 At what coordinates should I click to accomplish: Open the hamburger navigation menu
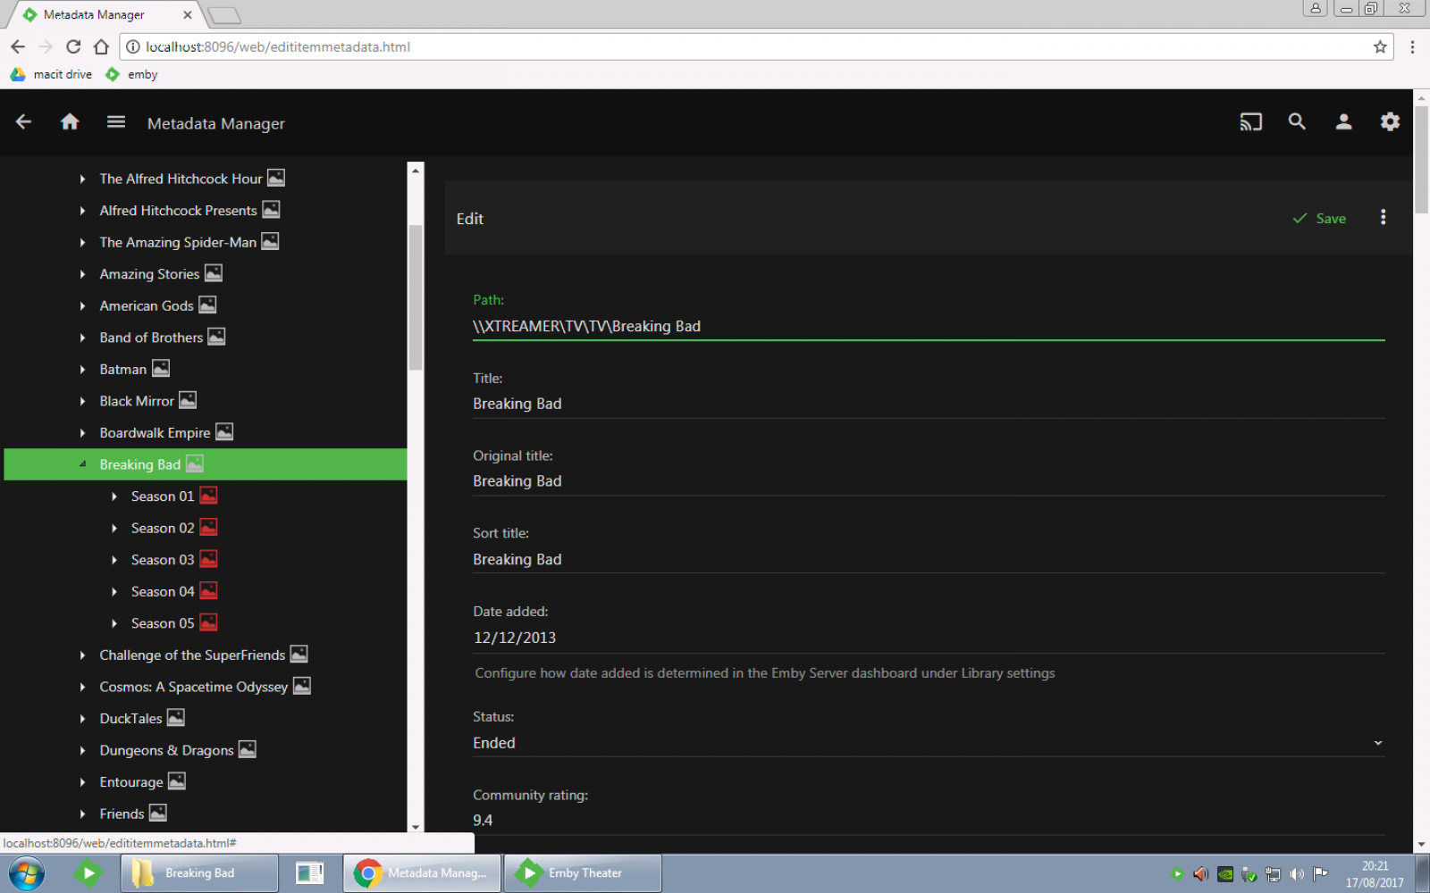(116, 122)
